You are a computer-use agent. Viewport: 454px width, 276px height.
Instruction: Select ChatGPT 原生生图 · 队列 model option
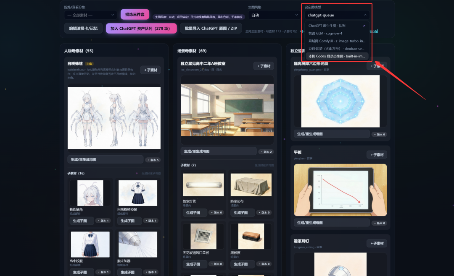click(337, 26)
